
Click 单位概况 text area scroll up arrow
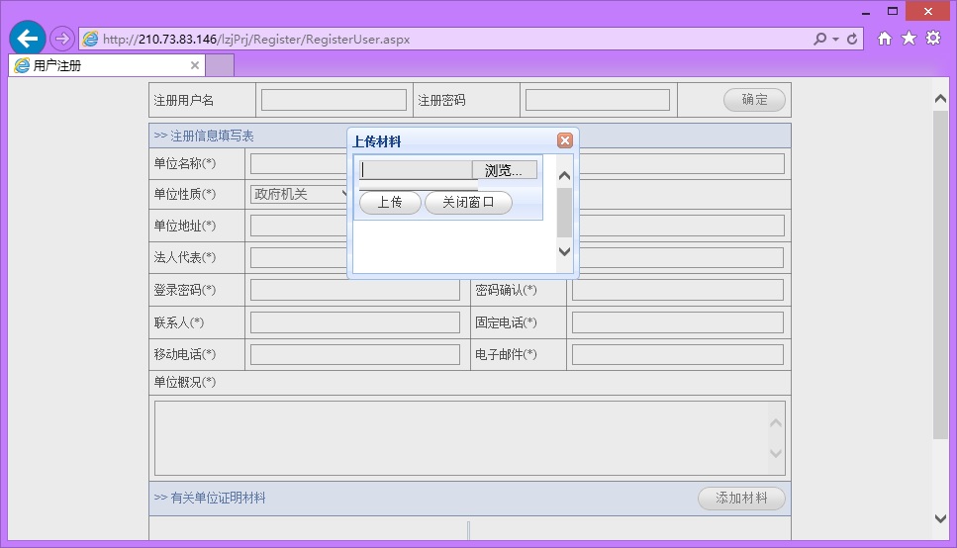(x=776, y=423)
